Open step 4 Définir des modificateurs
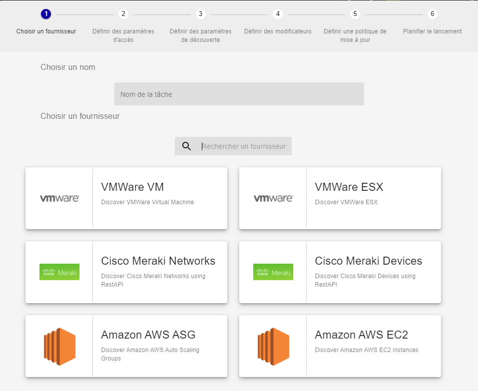This screenshot has width=478, height=391. click(x=278, y=14)
